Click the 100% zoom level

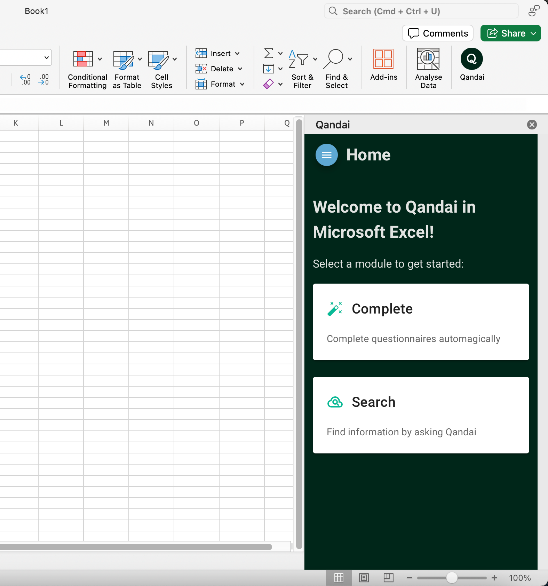pyautogui.click(x=520, y=578)
